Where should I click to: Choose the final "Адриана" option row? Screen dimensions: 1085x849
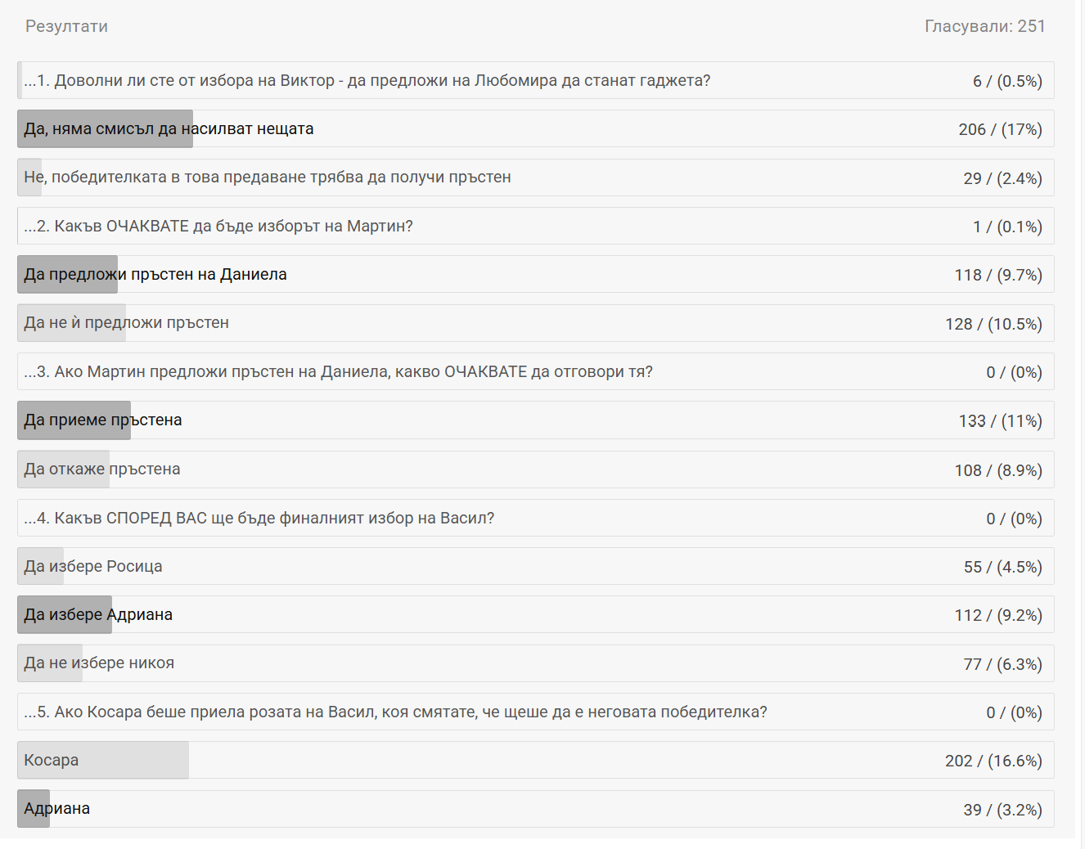tap(57, 809)
